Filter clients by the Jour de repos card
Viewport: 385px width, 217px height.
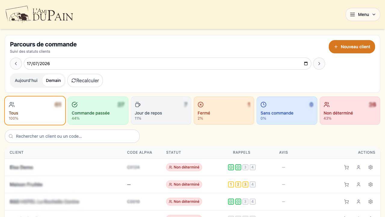pyautogui.click(x=161, y=111)
